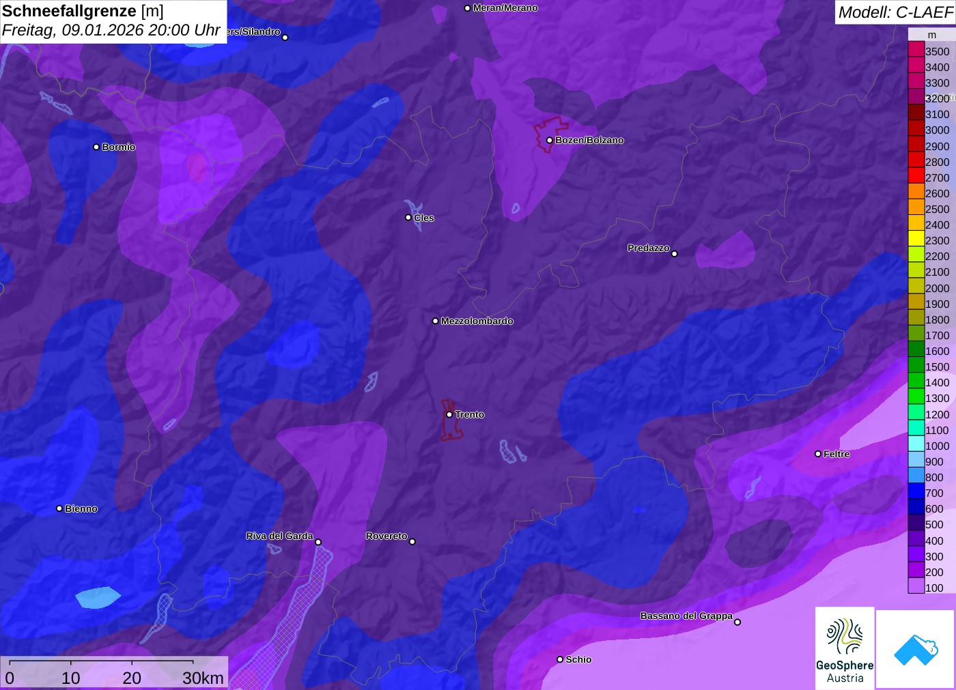Click the Bozen/Bolzano city marker dot

point(549,140)
